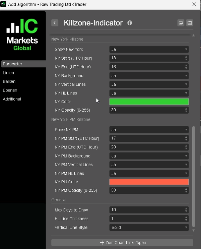
Task: Pick the green NY Color swatch
Action: click(149, 102)
